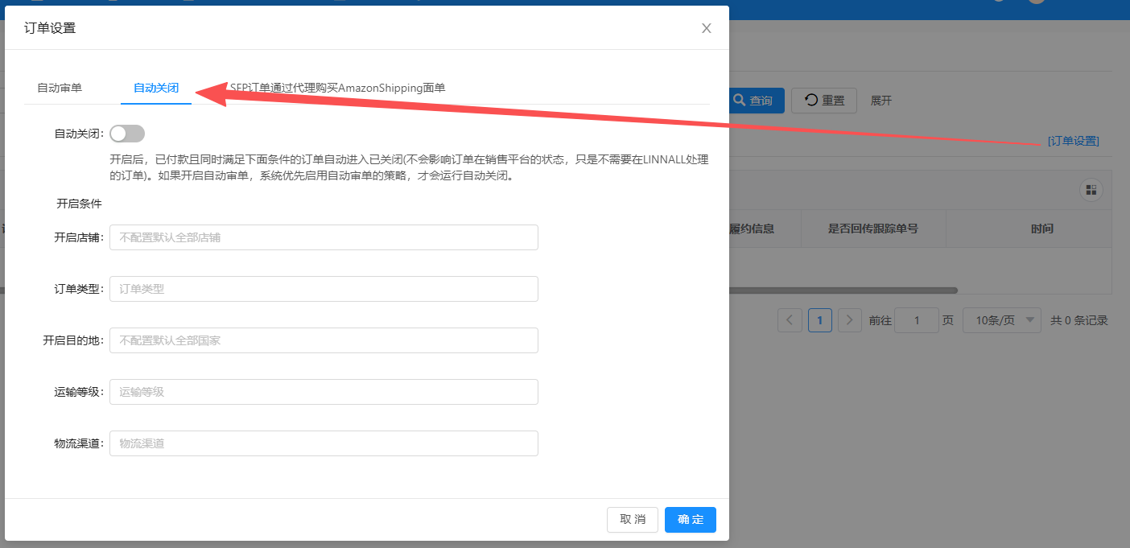
Task: Close the 订单设置 dialog with X icon
Action: pyautogui.click(x=707, y=28)
